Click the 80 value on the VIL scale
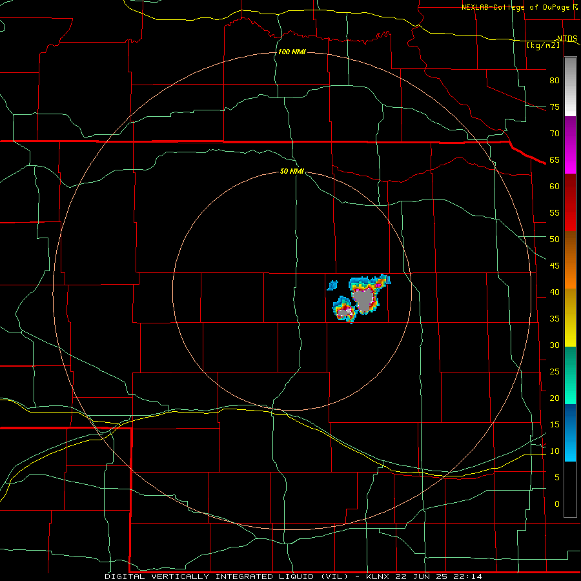 [555, 81]
